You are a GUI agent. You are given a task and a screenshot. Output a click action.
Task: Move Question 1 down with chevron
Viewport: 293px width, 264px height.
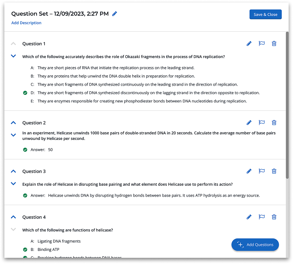pos(13,56)
